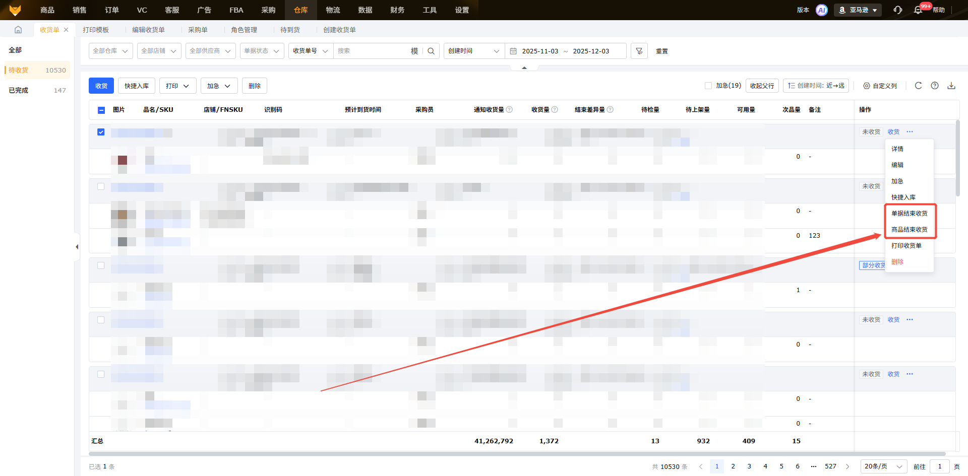Image resolution: width=968 pixels, height=476 pixels.
Task: Go to the next page arrow
Action: (x=848, y=466)
